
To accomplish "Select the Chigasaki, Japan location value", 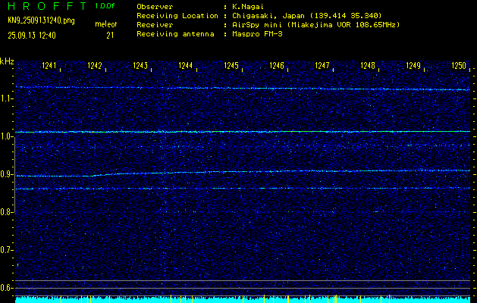I will (x=307, y=16).
